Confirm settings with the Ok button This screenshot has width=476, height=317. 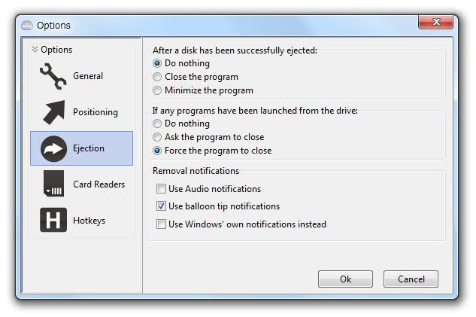345,279
